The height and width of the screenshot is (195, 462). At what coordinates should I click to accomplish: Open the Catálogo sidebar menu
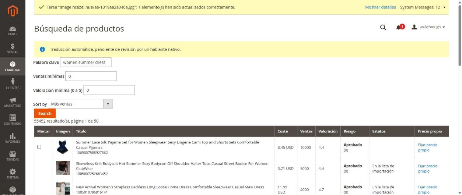(x=13, y=67)
